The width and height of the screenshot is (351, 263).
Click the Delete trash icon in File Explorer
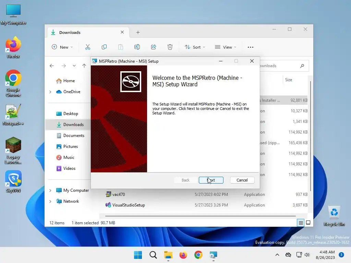click(x=170, y=47)
